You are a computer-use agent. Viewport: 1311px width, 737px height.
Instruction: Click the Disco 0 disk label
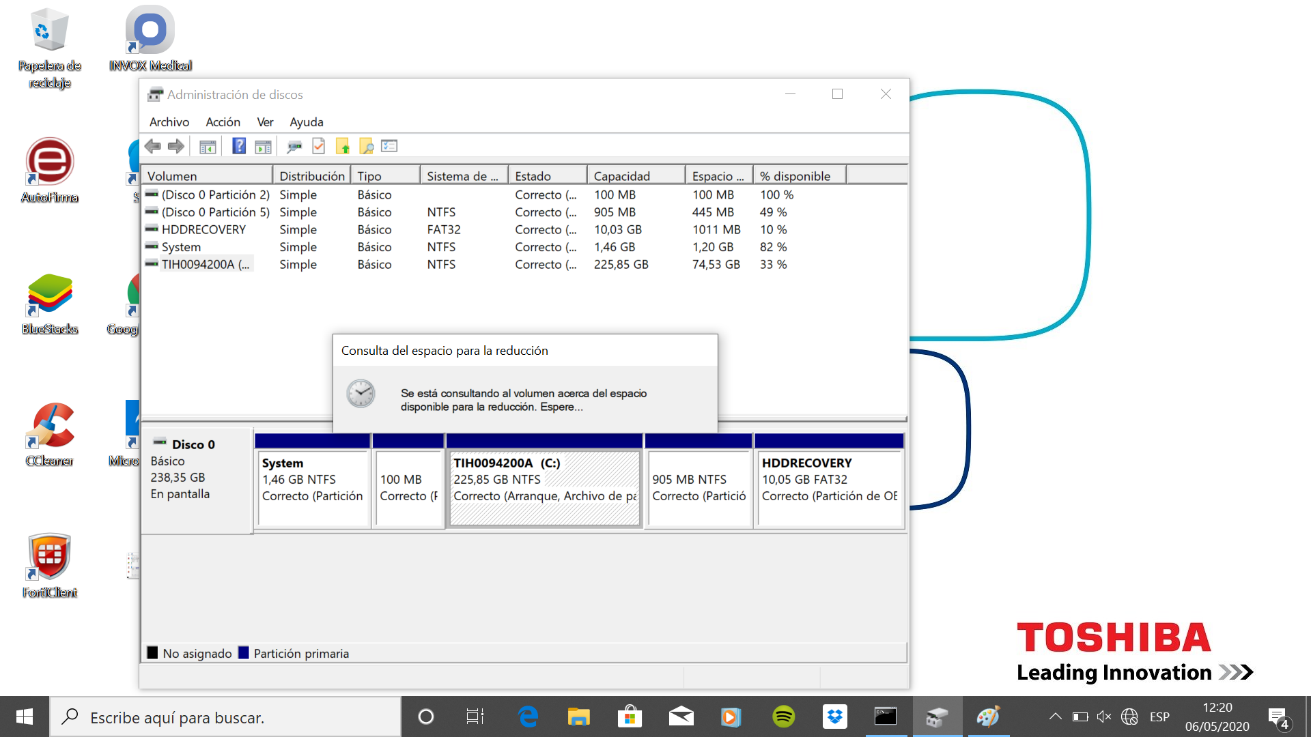(x=193, y=445)
